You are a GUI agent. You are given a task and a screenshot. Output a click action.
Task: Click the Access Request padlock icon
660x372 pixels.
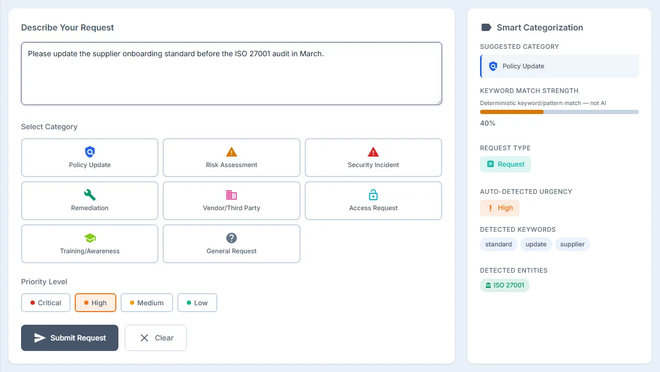(373, 195)
